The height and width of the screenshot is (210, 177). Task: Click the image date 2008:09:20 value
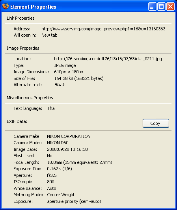(x=67, y=149)
